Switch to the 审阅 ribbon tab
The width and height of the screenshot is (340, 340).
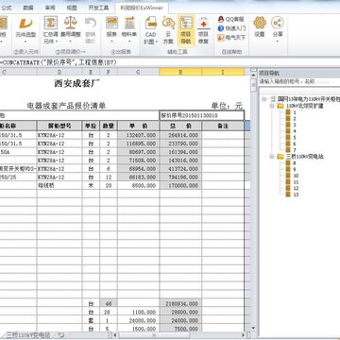click(50, 8)
